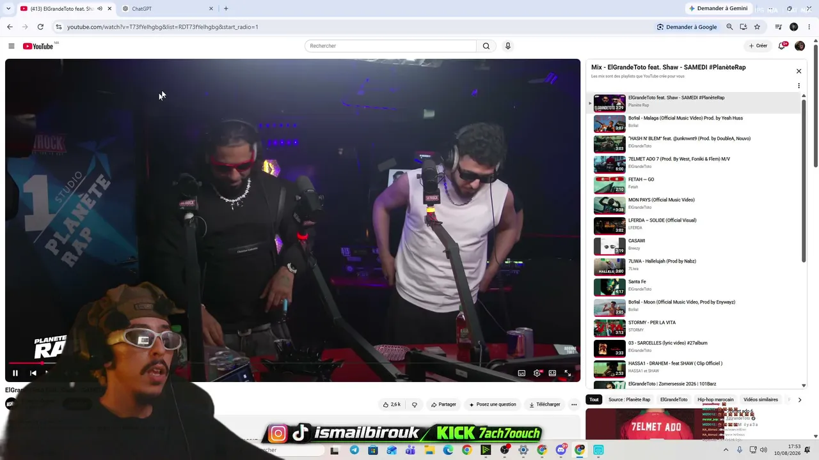The image size is (819, 460).
Task: Open Santa Fe in the mix
Action: click(x=694, y=287)
